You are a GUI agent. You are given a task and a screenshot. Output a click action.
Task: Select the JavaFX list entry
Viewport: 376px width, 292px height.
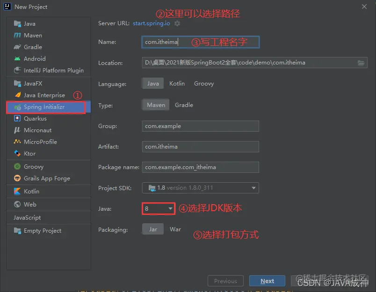[49, 83]
